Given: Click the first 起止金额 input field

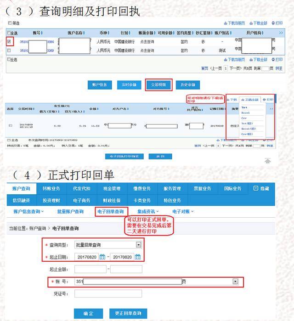Looking at the screenshot, I should pyautogui.click(x=90, y=269).
